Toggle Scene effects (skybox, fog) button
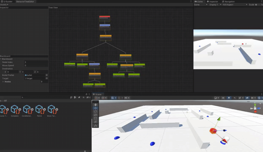Screen dimensions: 263x152 coord(240,98)
